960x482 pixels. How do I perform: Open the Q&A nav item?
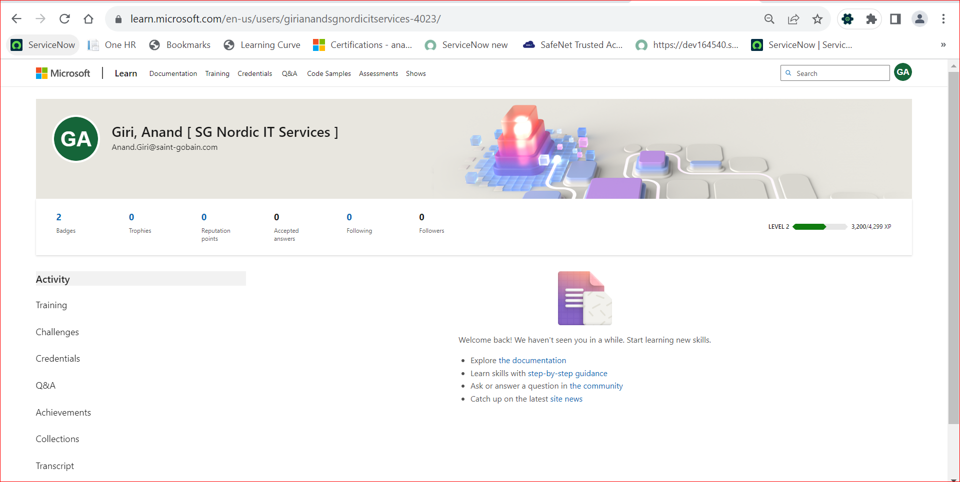coord(289,73)
